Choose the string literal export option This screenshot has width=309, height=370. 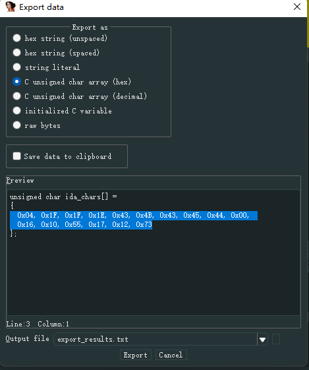16,67
